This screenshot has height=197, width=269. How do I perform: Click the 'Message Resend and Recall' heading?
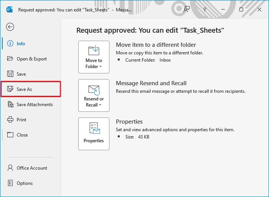(x=151, y=83)
